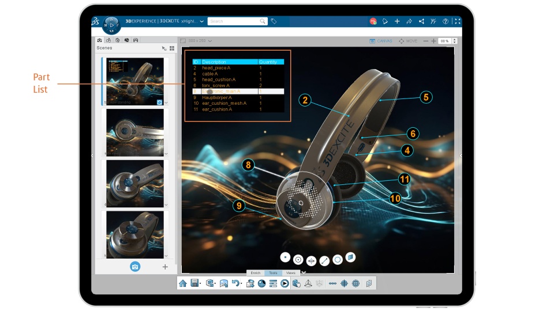Click the crosshair sphere icon
This screenshot has width=554, height=311.
[344, 283]
